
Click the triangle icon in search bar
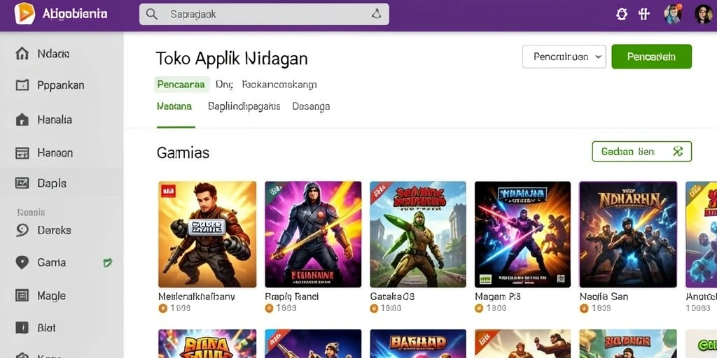coord(376,15)
